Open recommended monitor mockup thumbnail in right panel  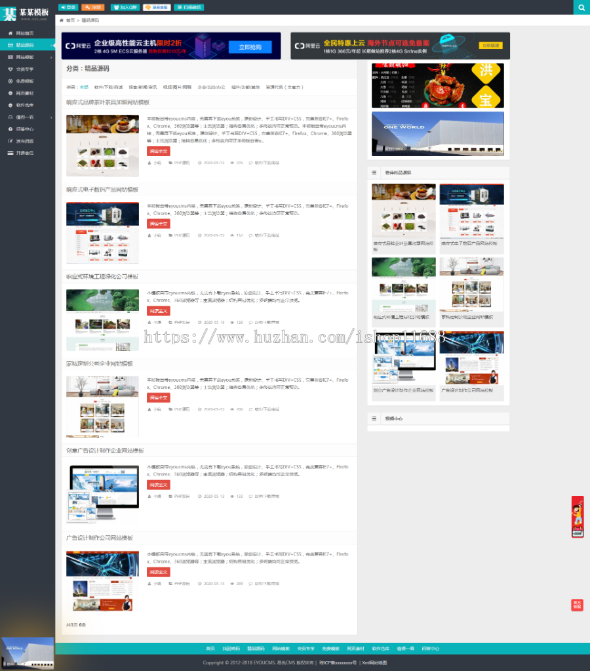[403, 357]
